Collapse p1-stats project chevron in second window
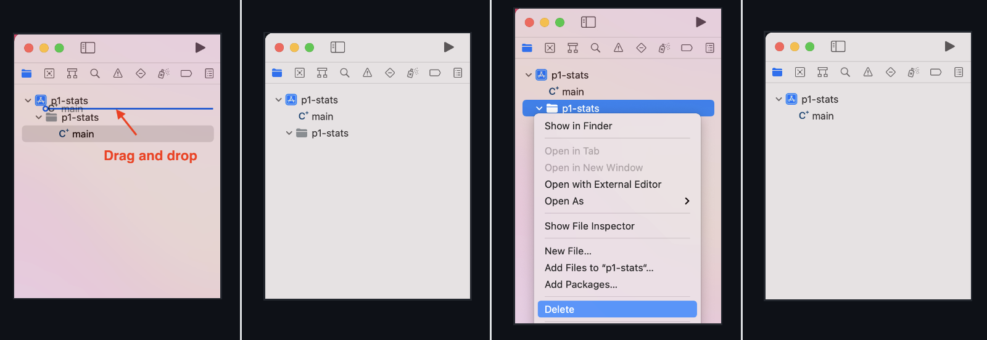Viewport: 987px width, 340px height. pos(278,100)
